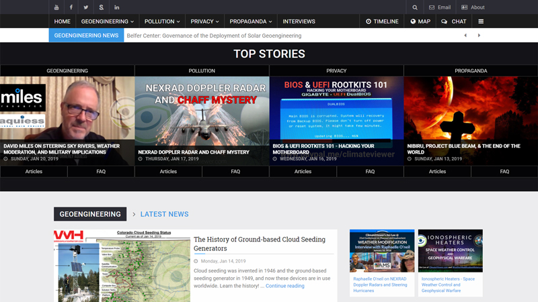
Task: Open Articles under Propaganda story
Action: point(437,171)
